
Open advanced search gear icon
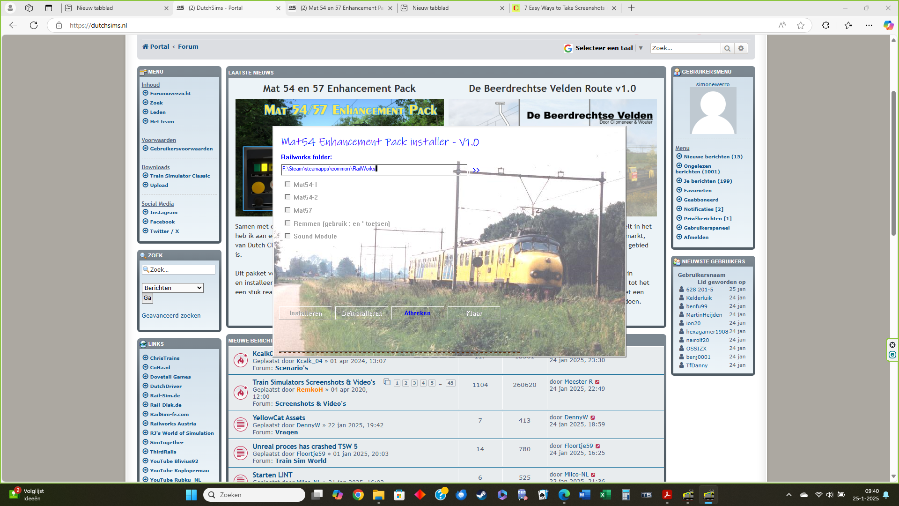741,48
